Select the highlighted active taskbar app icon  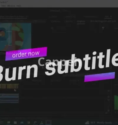point(48,122)
